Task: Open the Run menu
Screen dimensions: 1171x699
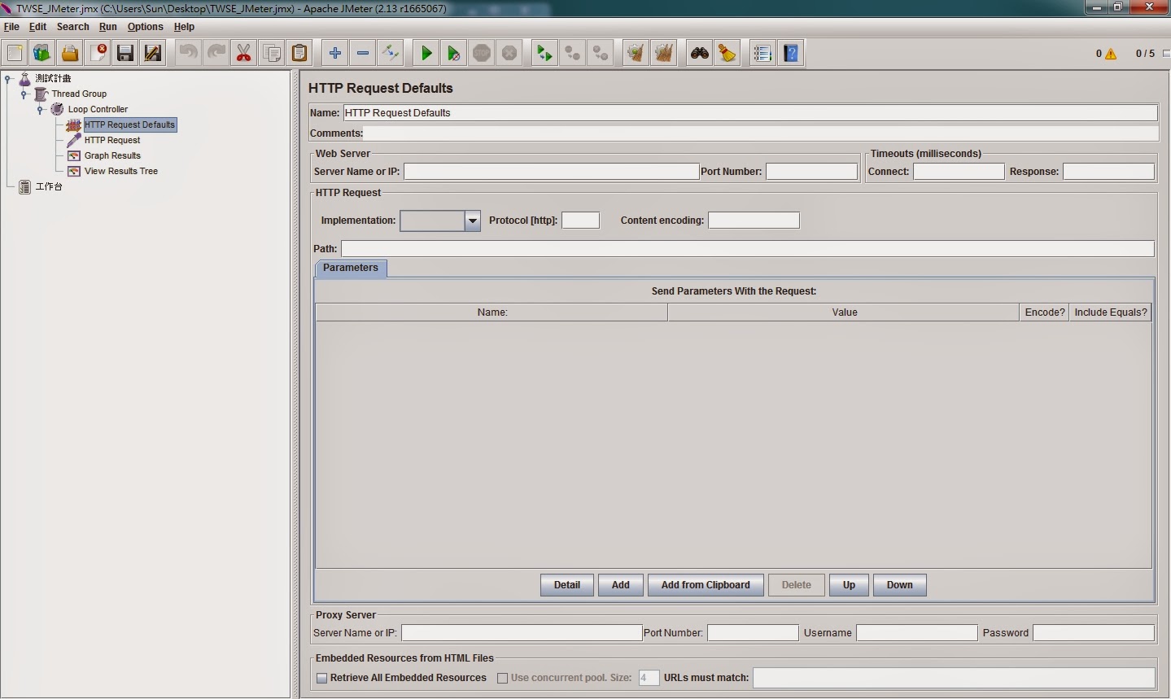Action: click(108, 27)
